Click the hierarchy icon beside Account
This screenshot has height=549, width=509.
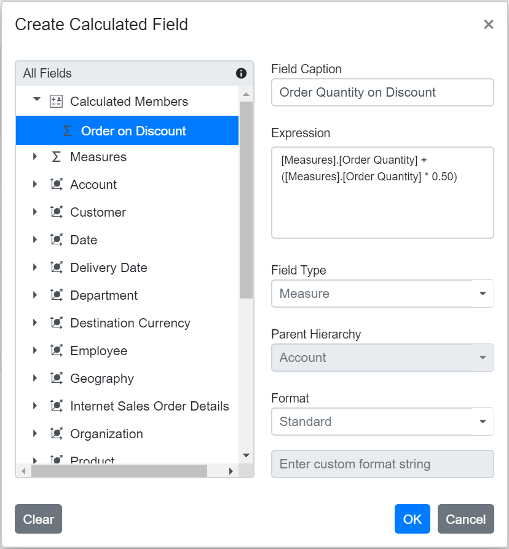pos(57,184)
